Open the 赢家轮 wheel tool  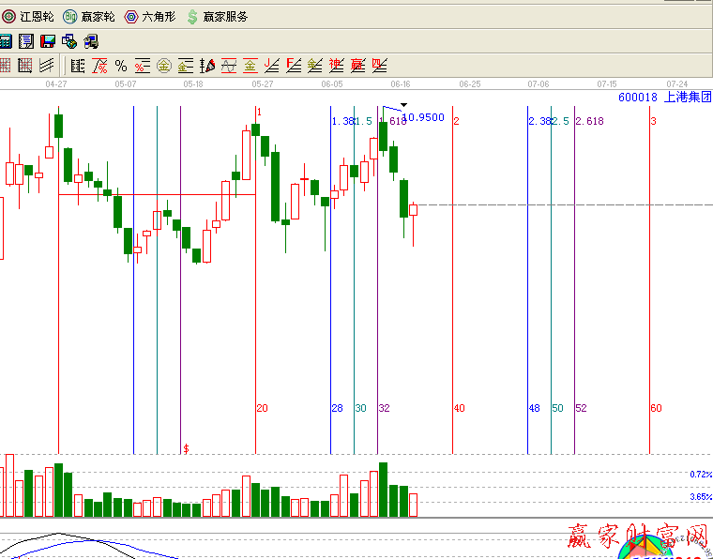point(89,17)
